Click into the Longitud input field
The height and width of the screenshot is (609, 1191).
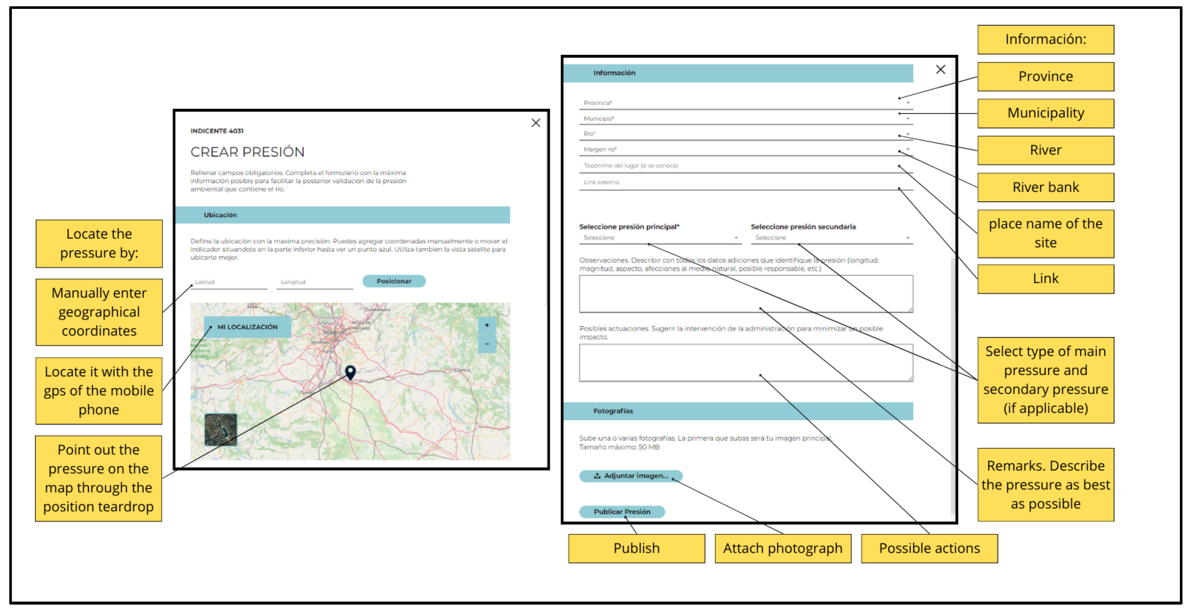pos(314,282)
